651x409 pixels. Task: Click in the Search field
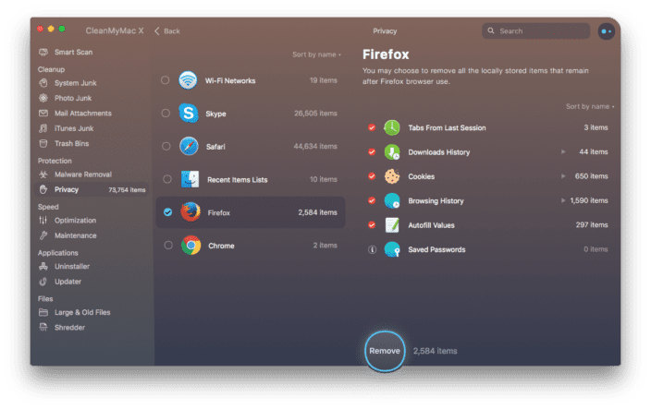pyautogui.click(x=535, y=31)
